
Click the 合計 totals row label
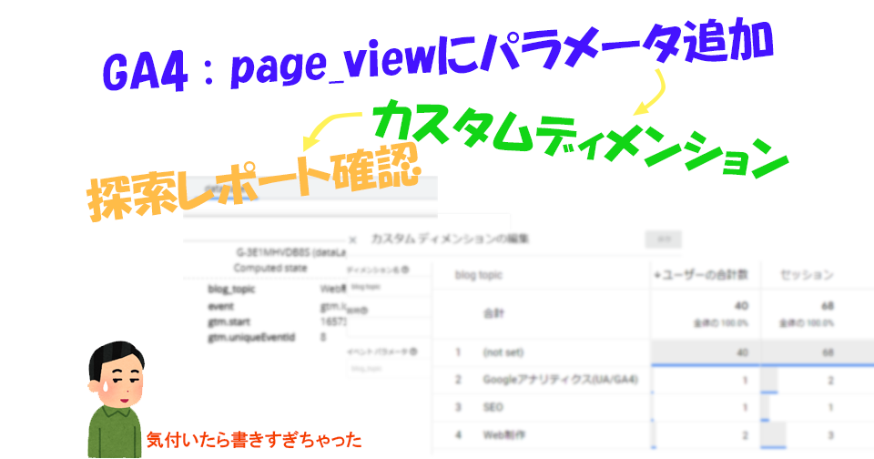point(493,313)
